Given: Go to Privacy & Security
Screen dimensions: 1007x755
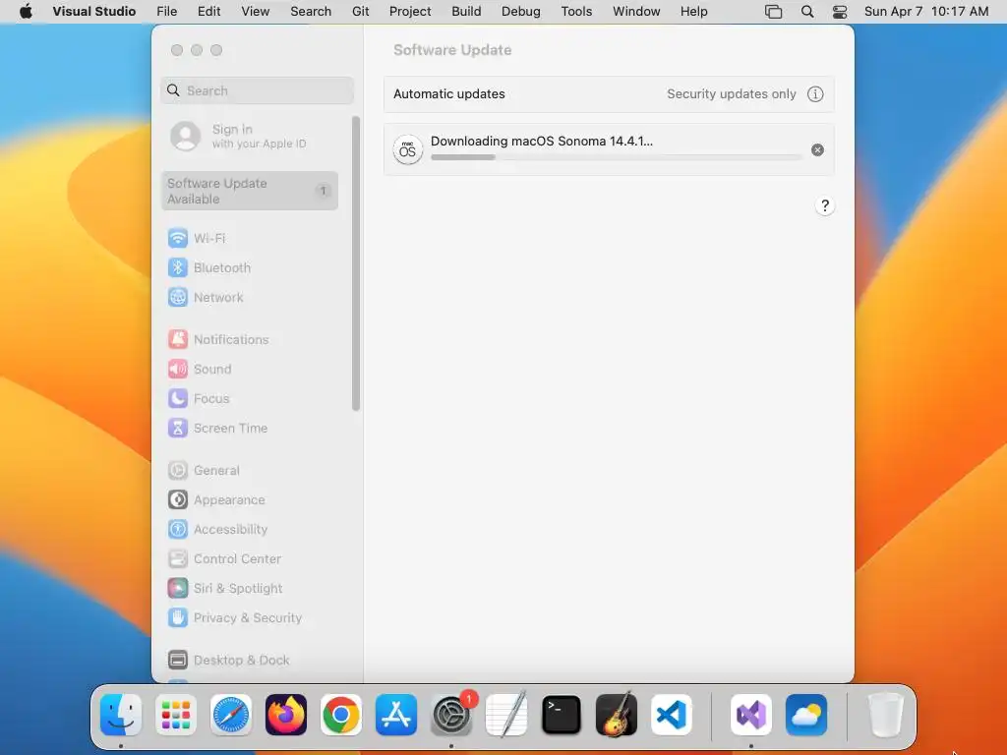Looking at the screenshot, I should (x=234, y=618).
